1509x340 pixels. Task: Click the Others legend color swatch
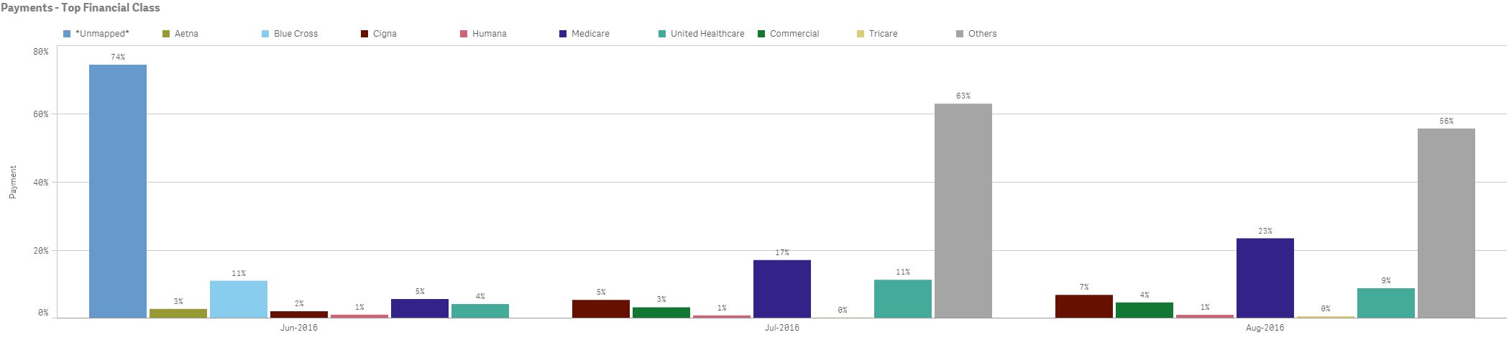pyautogui.click(x=960, y=34)
